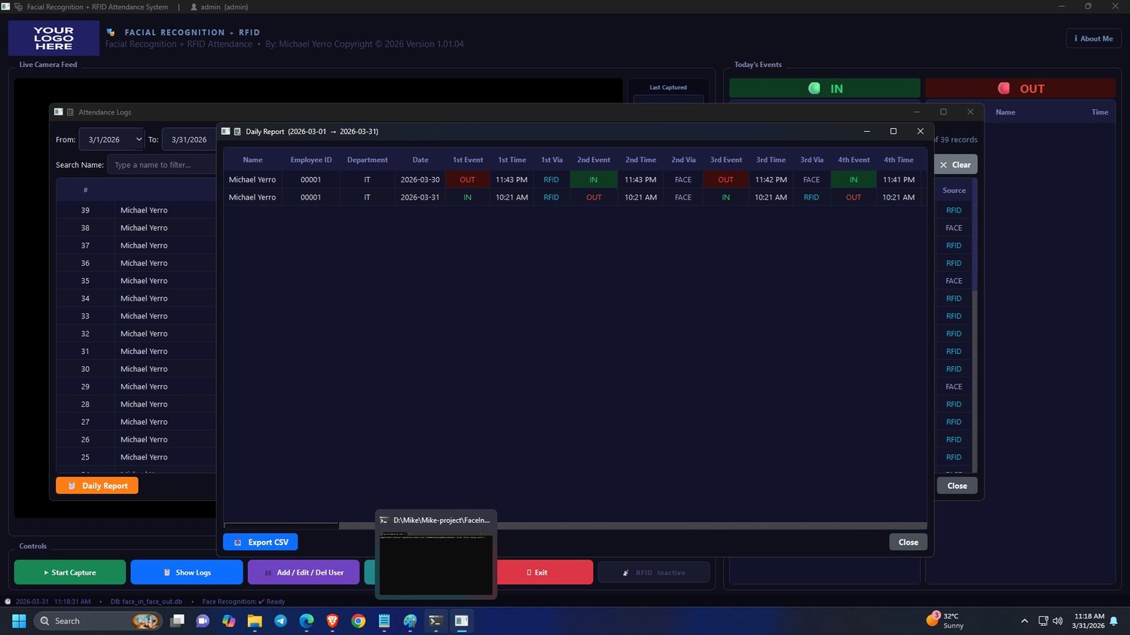The width and height of the screenshot is (1130, 635).
Task: Click the Source column header in Attendance Logs
Action: pyautogui.click(x=954, y=191)
